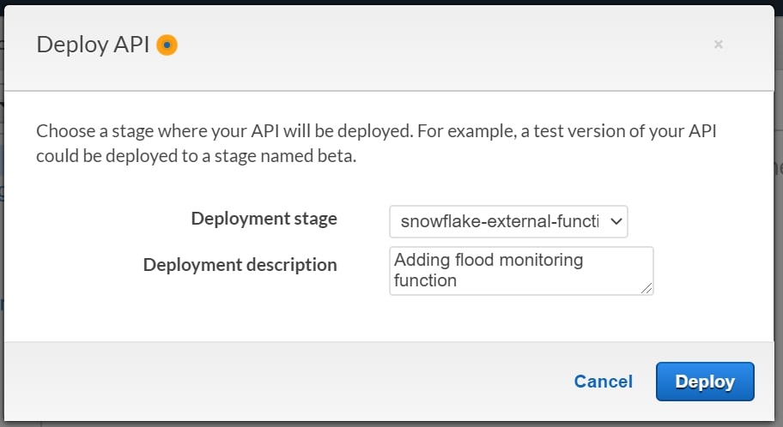Viewport: 783px width, 427px height.
Task: Cancel the API deployment
Action: point(604,382)
